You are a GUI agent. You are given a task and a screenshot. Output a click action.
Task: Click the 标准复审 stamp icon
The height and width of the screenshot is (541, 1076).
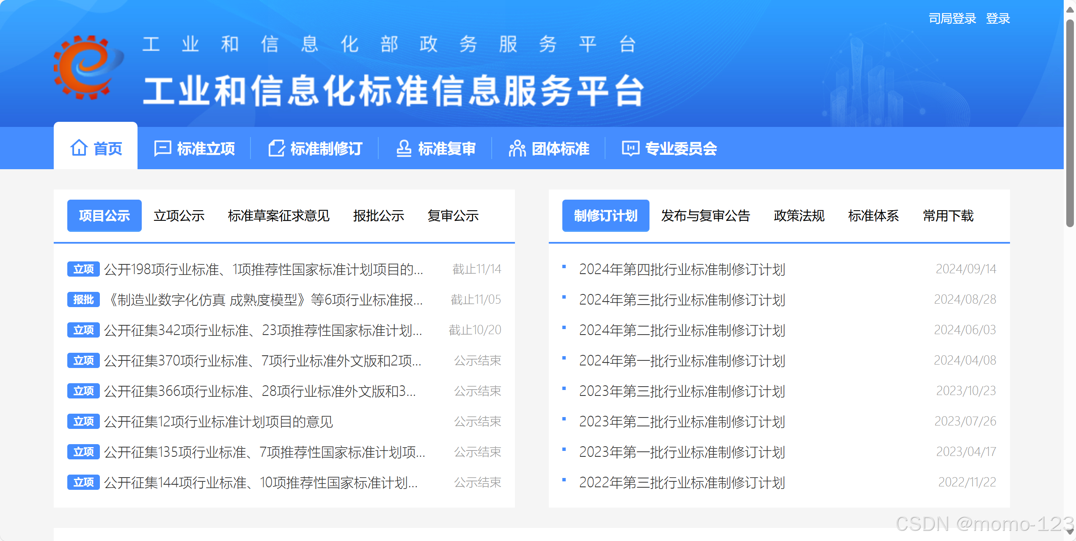pyautogui.click(x=404, y=148)
